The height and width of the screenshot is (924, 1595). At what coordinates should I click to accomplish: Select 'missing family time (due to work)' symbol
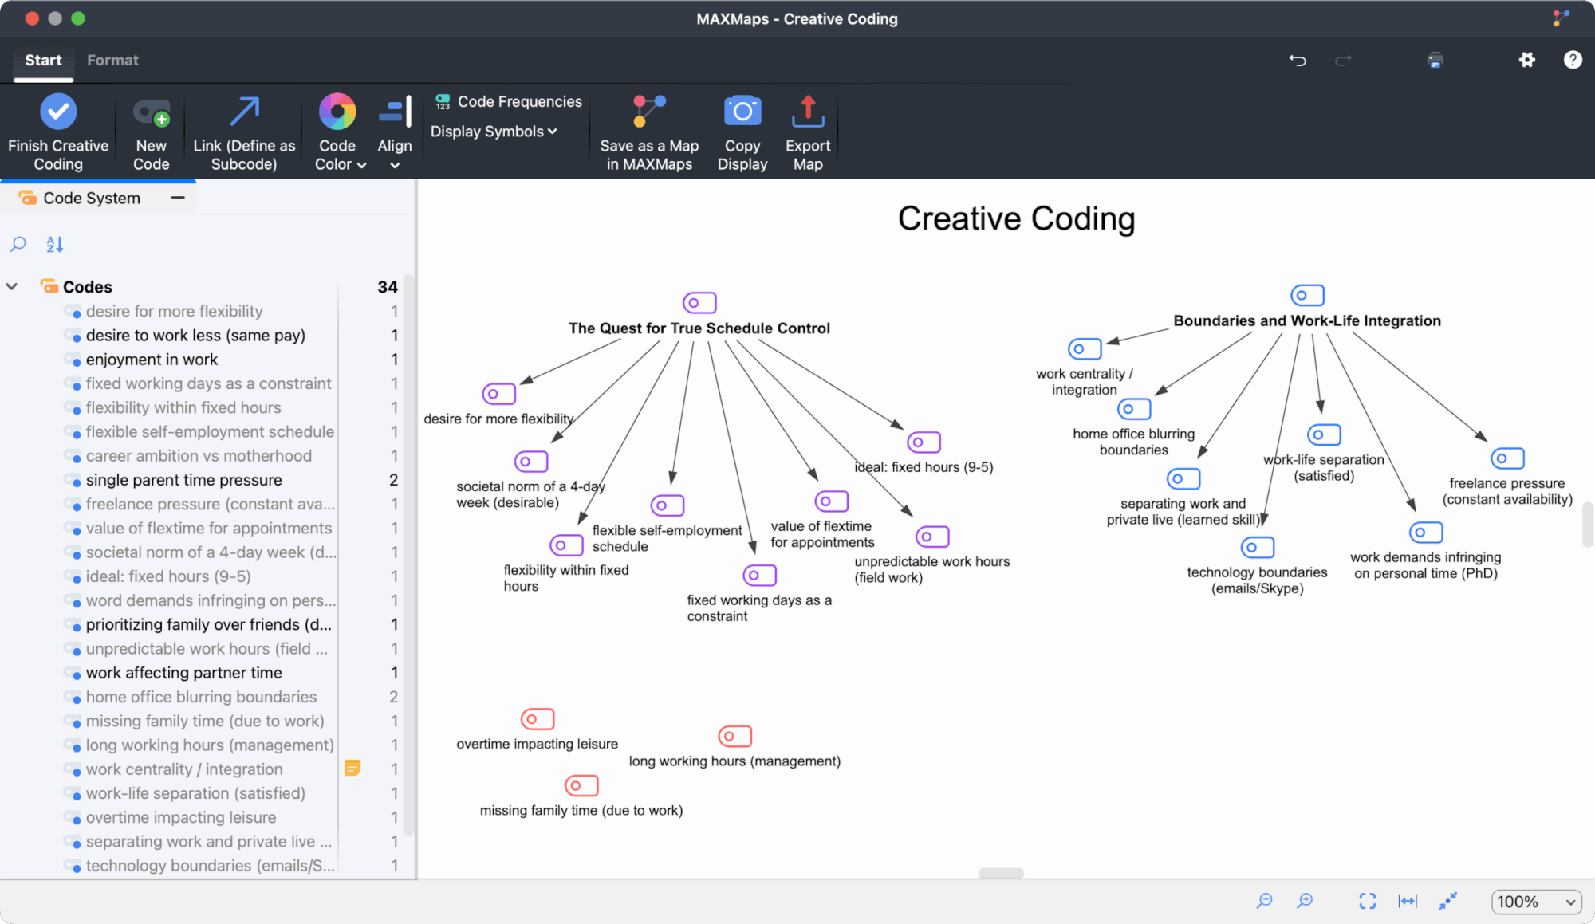tap(581, 785)
